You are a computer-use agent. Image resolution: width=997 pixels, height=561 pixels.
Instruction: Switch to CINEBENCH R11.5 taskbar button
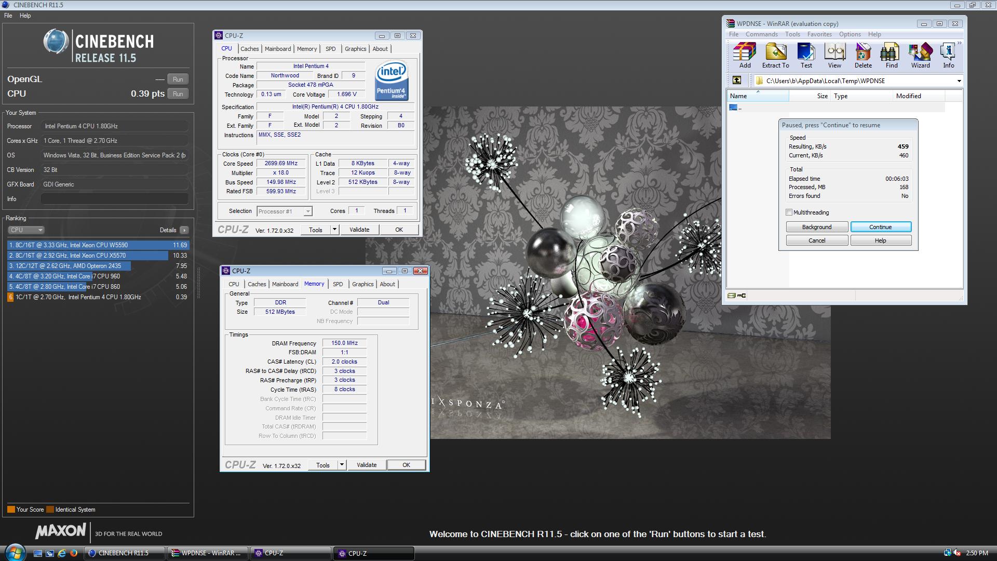[x=125, y=553]
